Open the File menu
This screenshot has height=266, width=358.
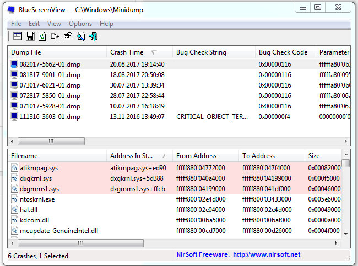click(x=16, y=24)
